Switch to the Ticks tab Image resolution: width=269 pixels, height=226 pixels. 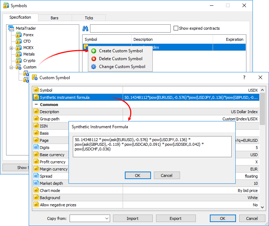click(x=89, y=18)
